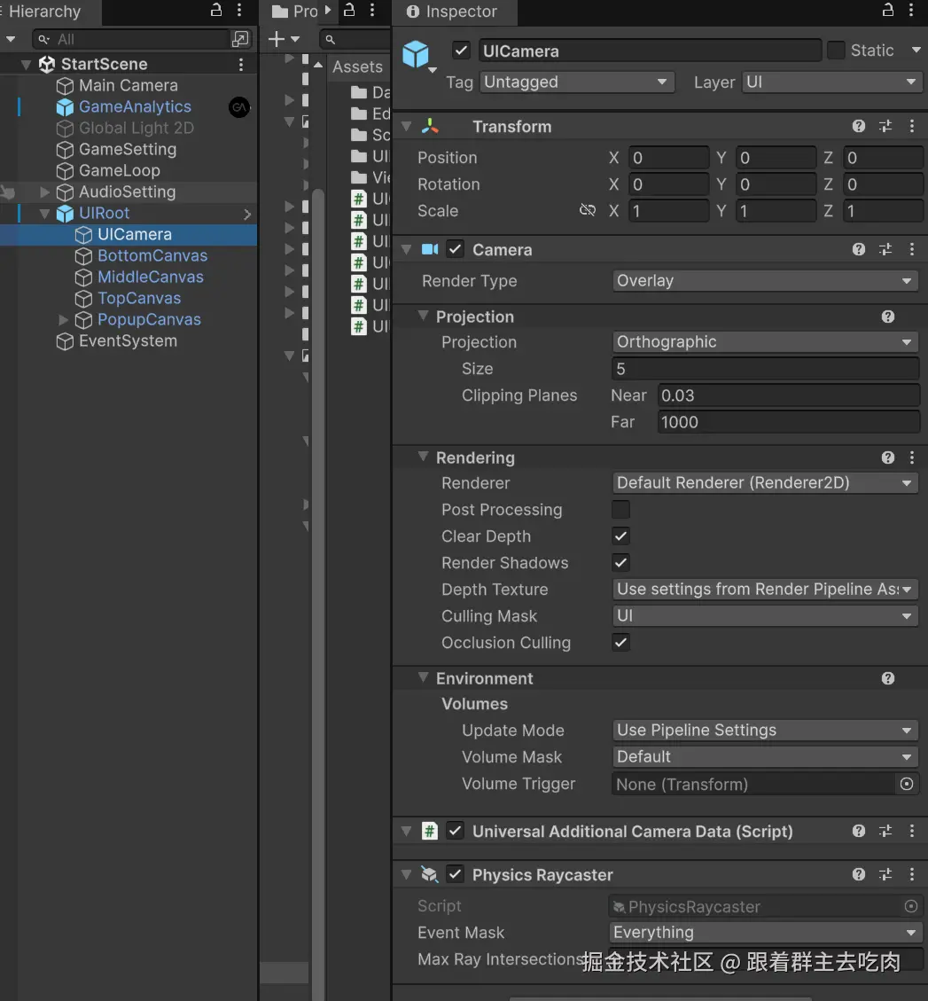Open the Render Type dropdown
Image resolution: width=928 pixels, height=1001 pixels.
(765, 281)
